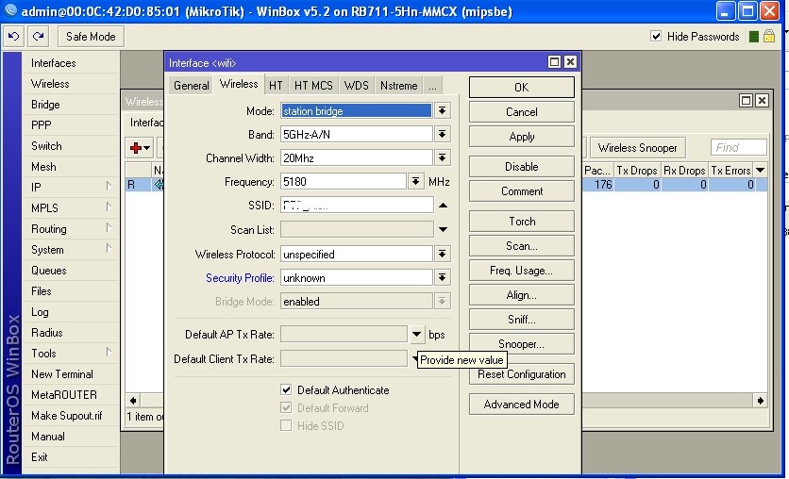This screenshot has height=479, width=789.
Task: Open the Wireless Protocol dropdown arrow
Action: [x=443, y=254]
